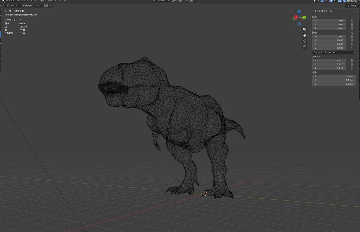Click the dimension Y field showing 5.11 m

pos(334,80)
